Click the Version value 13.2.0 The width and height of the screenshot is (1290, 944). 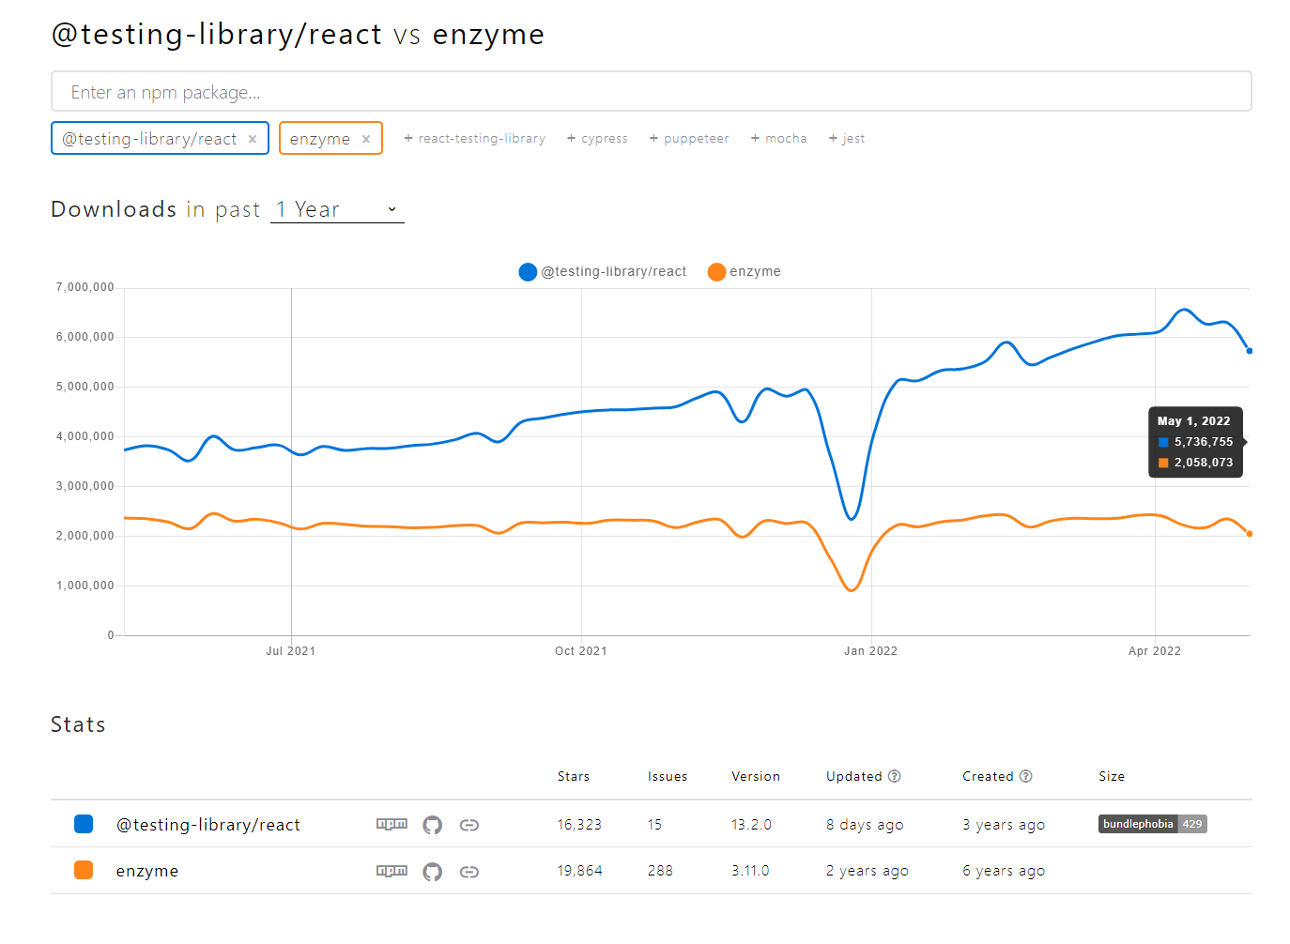point(751,825)
